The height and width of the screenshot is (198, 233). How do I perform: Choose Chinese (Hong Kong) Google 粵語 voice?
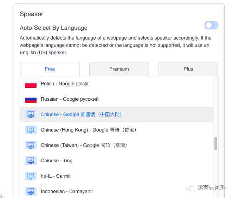click(117, 130)
